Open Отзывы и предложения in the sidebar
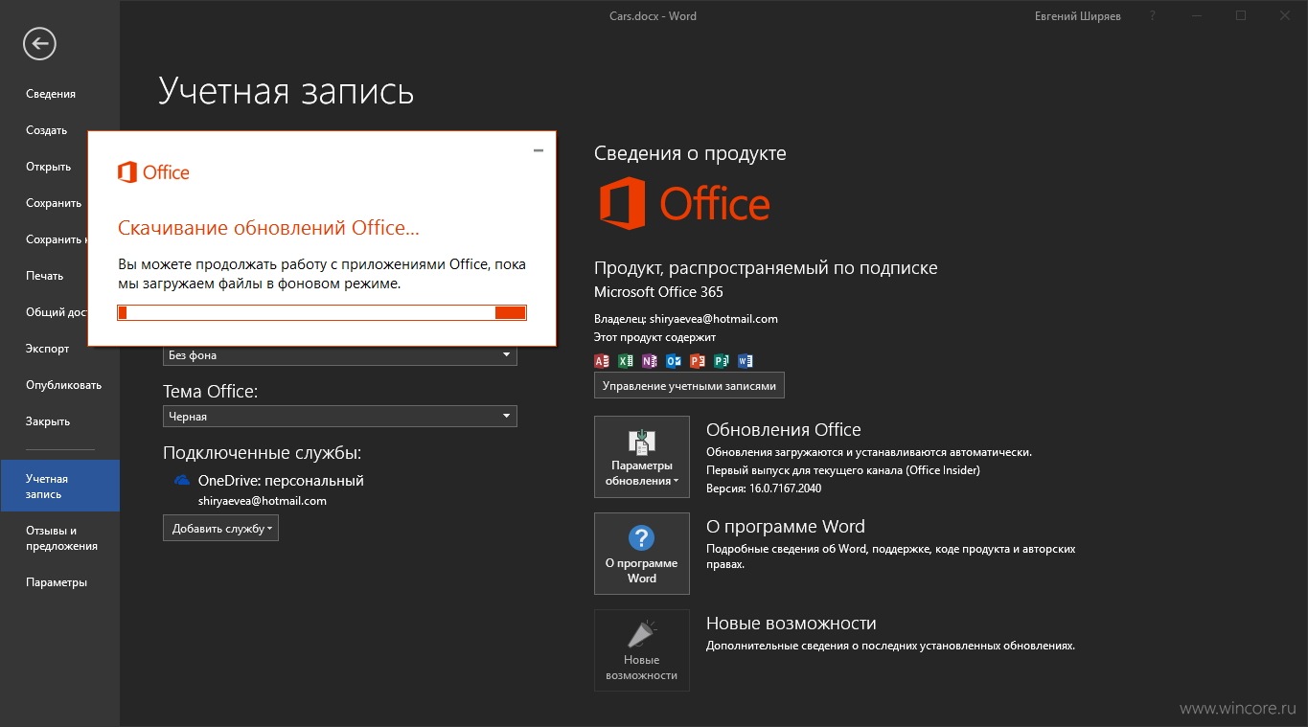Image resolution: width=1308 pixels, height=727 pixels. pyautogui.click(x=59, y=538)
